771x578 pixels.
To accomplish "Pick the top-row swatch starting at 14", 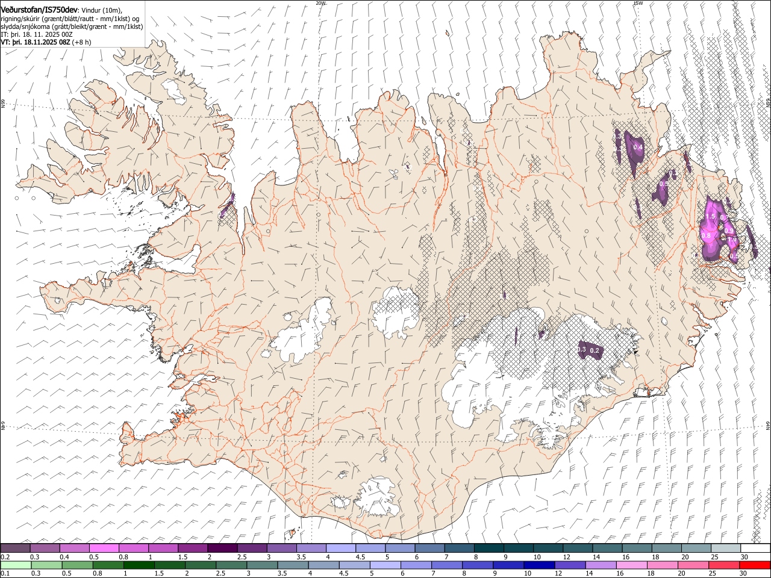I will pyautogui.click(x=608, y=548).
